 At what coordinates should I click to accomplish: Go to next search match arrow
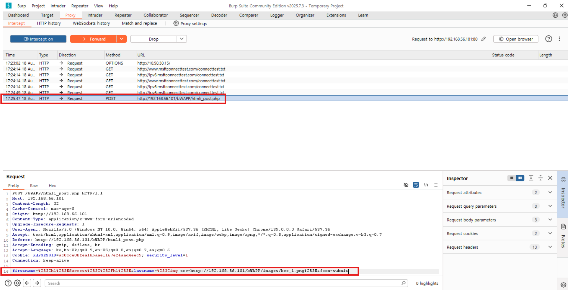37,283
